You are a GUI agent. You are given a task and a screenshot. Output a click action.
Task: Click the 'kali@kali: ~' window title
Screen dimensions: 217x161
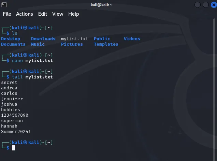click(x=101, y=5)
